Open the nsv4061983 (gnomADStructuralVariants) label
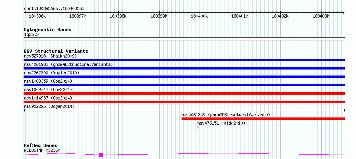This screenshot has height=159, width=356. tap(68, 64)
